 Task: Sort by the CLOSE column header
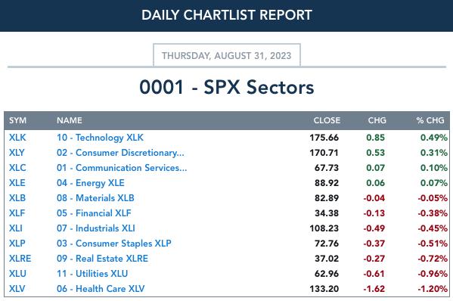(x=327, y=120)
